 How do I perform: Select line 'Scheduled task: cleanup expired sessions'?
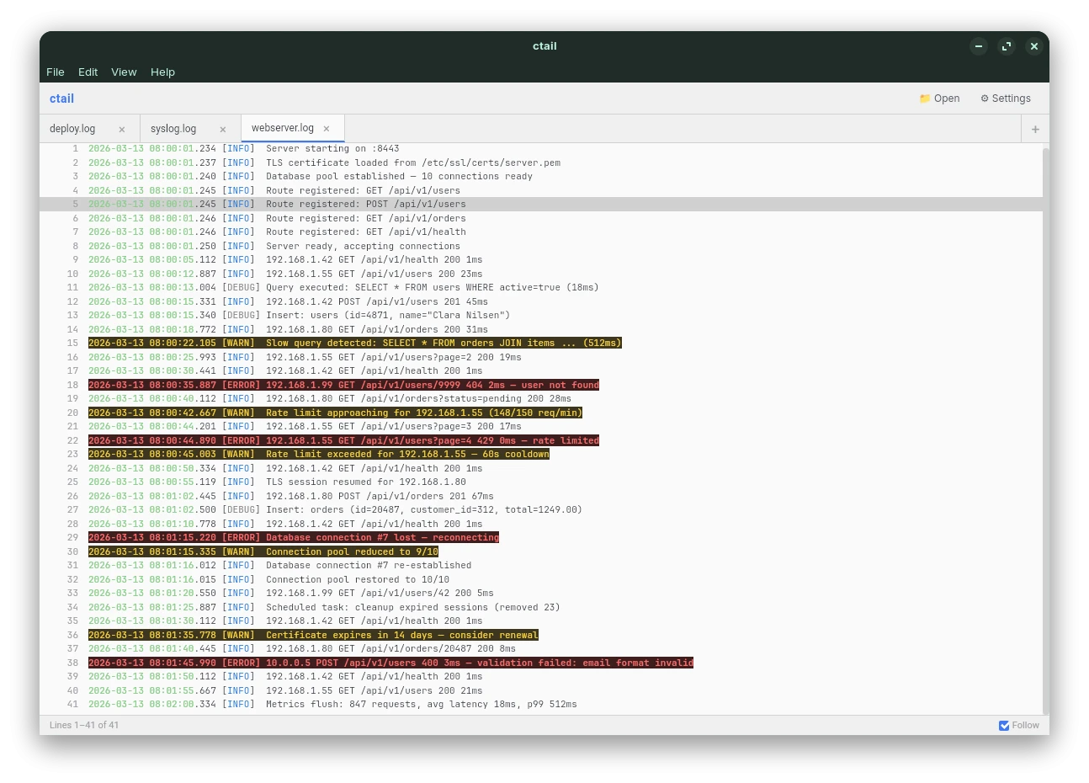(541, 607)
